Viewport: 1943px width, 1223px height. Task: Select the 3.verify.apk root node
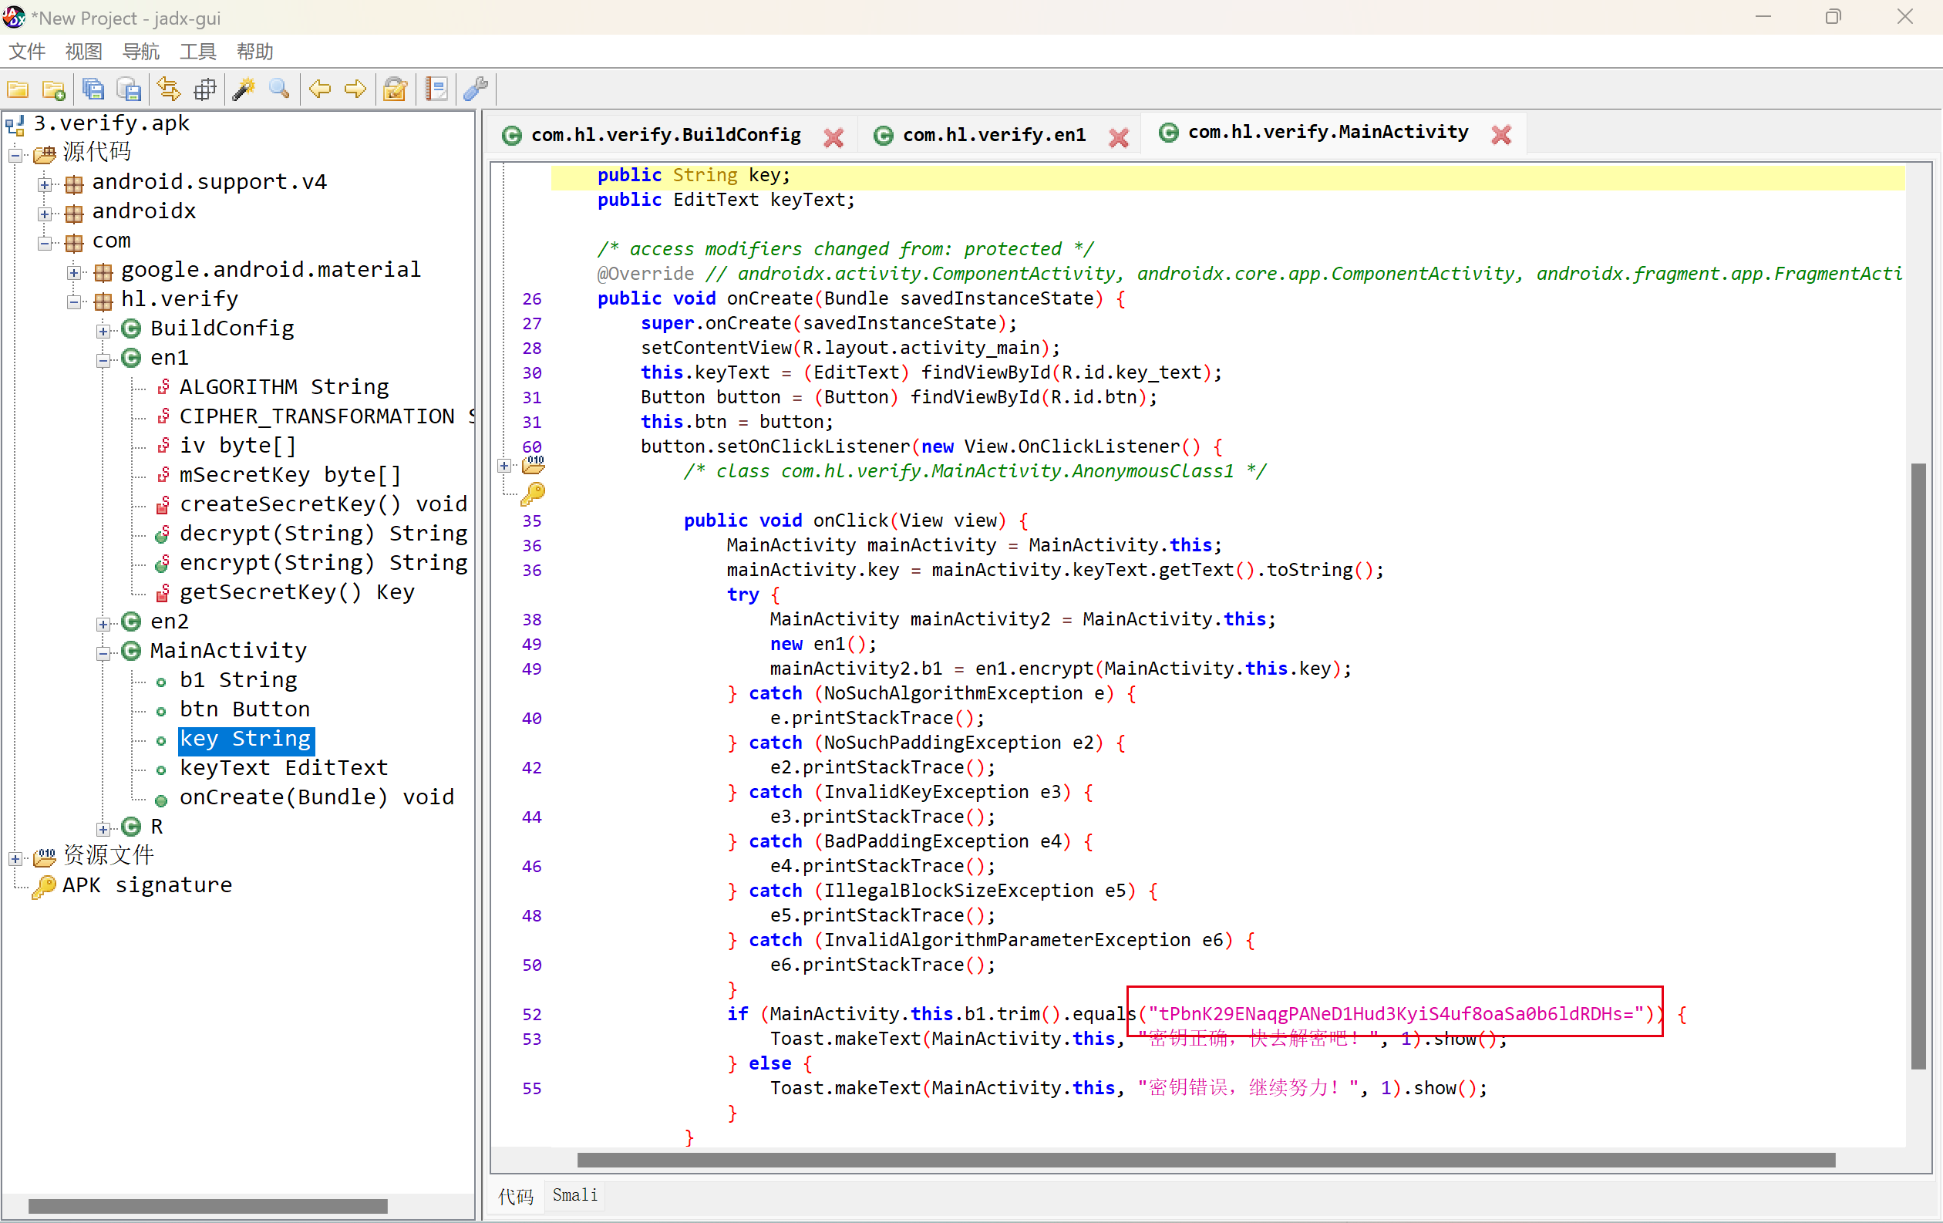click(110, 123)
